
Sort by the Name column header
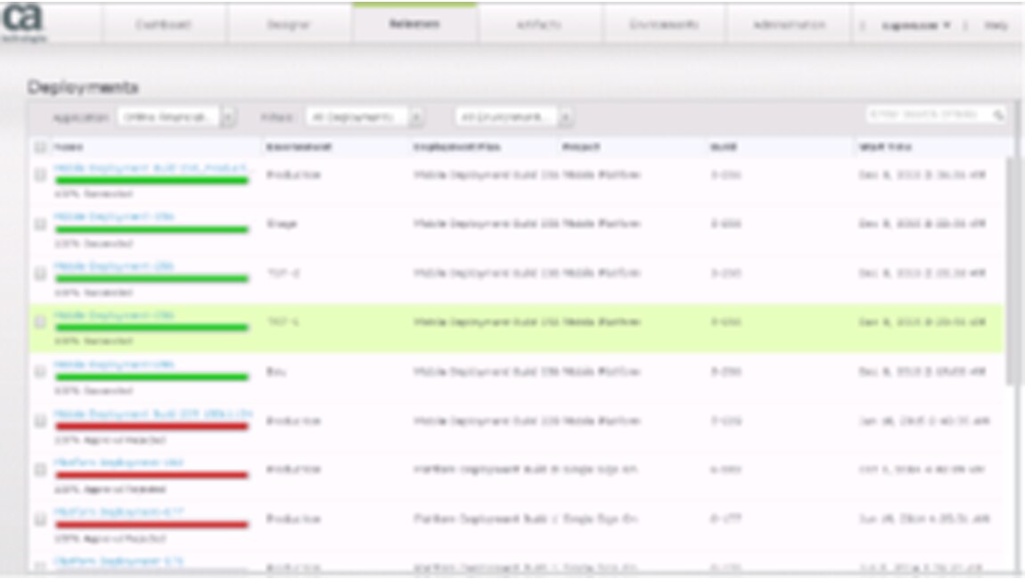click(x=69, y=147)
